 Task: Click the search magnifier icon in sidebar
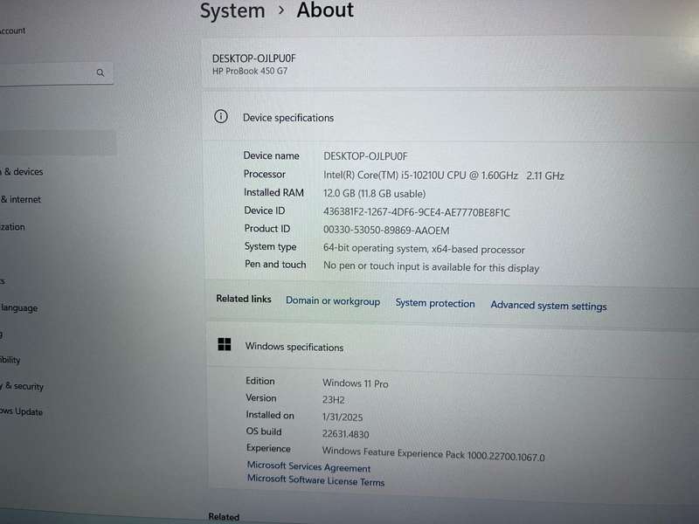tap(100, 72)
